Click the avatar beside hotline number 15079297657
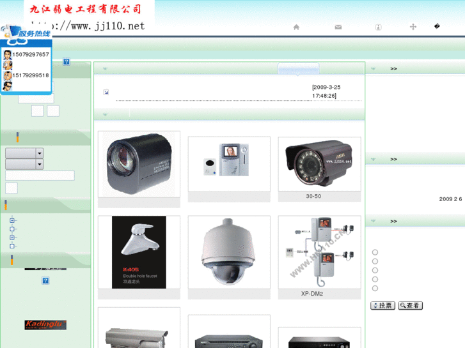The width and height of the screenshot is (465, 348). coord(8,55)
